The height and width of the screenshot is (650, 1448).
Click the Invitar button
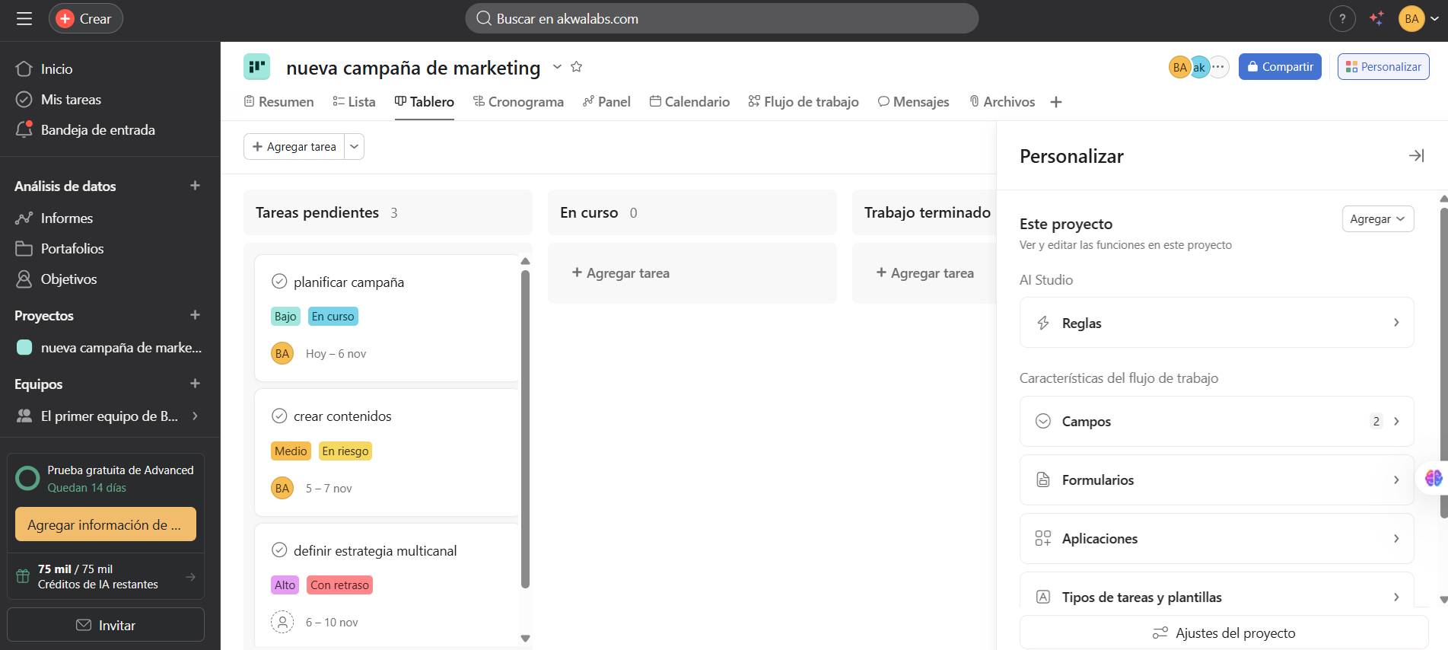[x=106, y=625]
